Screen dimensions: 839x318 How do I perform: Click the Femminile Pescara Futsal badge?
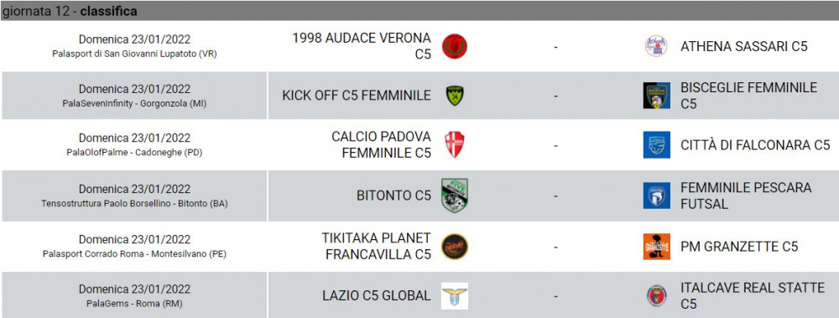pos(657,196)
